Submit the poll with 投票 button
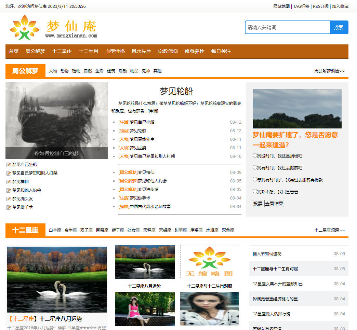This screenshot has height=330, width=357. click(258, 204)
